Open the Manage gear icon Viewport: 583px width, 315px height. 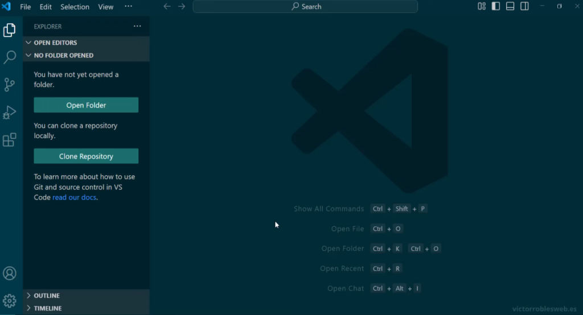coord(9,301)
